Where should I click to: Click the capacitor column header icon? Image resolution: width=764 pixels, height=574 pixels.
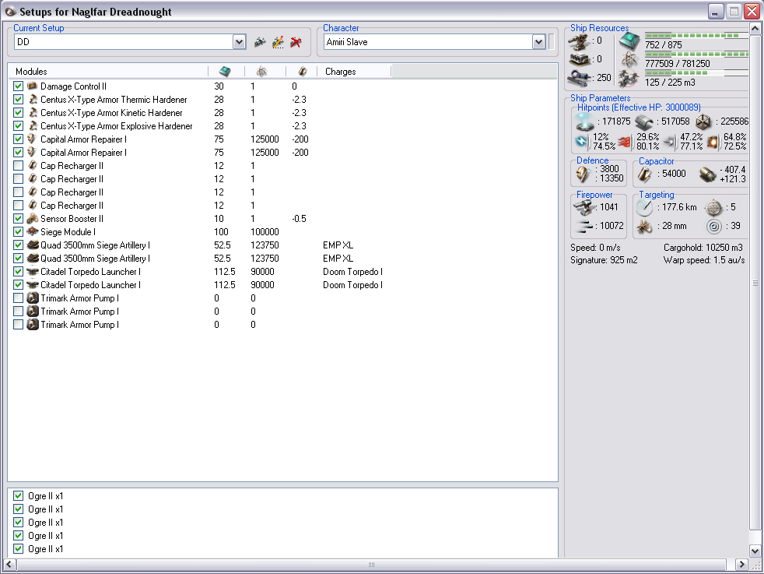coord(303,72)
